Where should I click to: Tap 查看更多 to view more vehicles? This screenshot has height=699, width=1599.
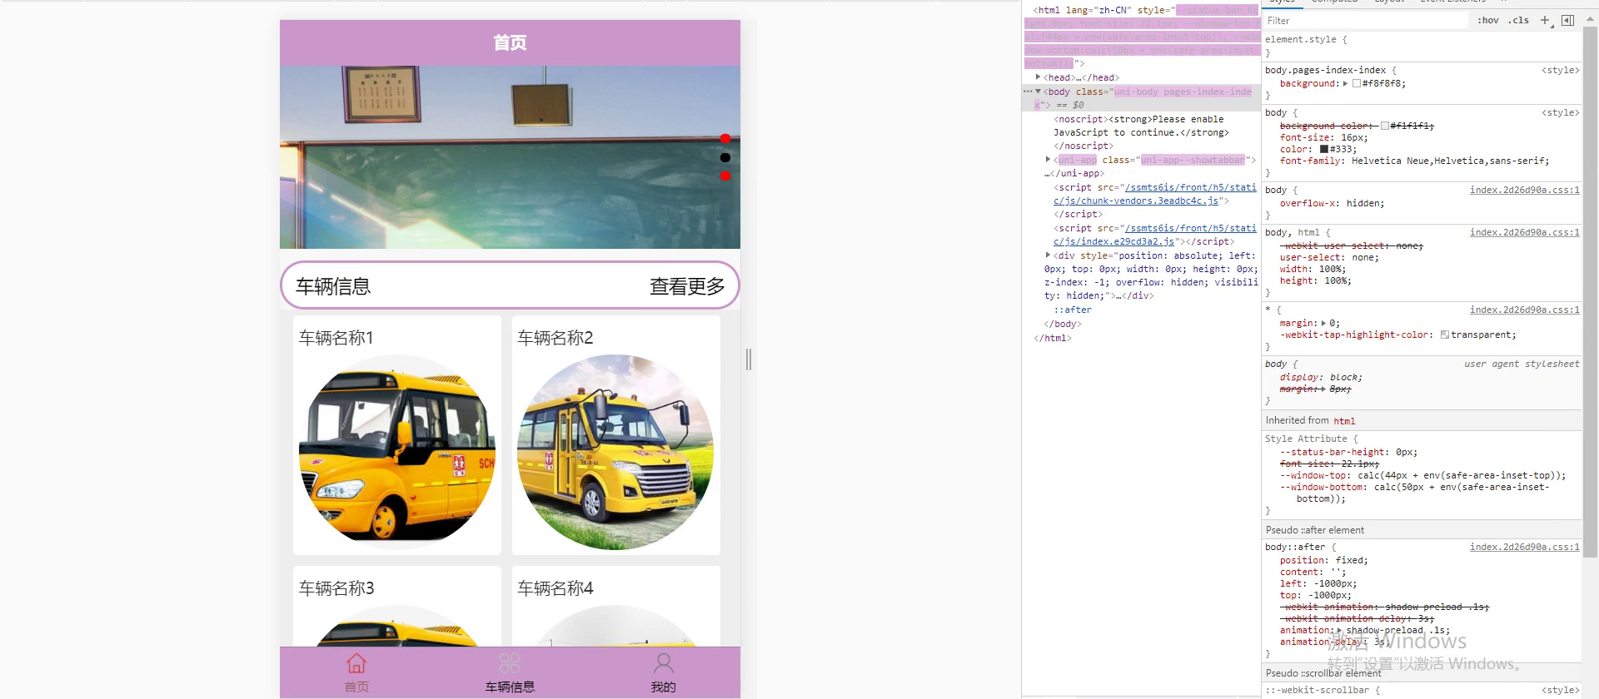(x=687, y=286)
